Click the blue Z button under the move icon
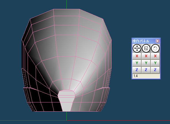170x124 pixels. [x=137, y=70]
